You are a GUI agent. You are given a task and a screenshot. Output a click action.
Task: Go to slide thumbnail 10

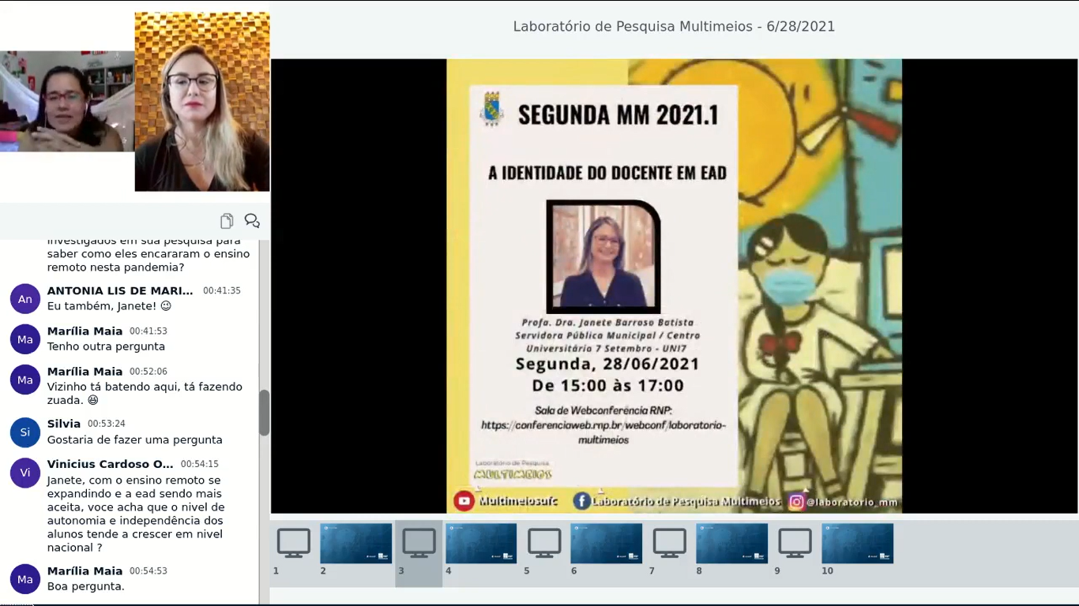pyautogui.click(x=857, y=544)
